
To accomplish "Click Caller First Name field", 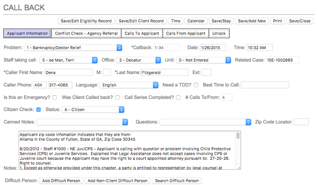I will pyautogui.click(x=68, y=72).
